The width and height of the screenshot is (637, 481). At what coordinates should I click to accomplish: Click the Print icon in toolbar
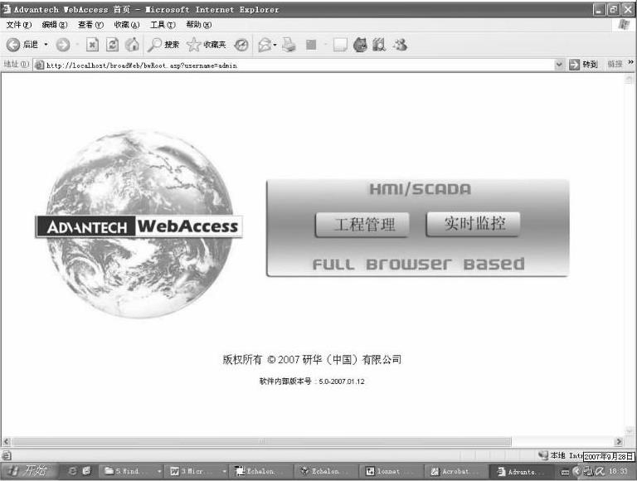coord(289,45)
